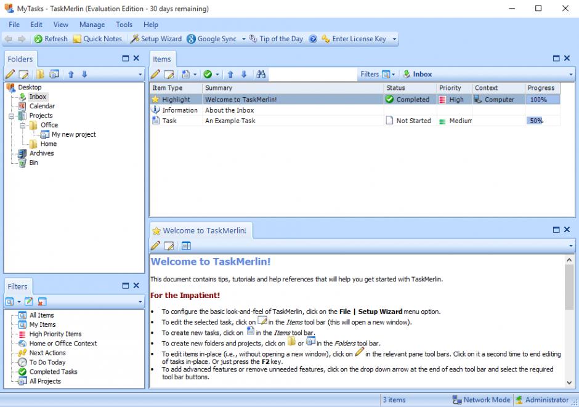Toggle in-place edit pencil in Items toolbar
Screen dimensions: 579x407
[x=155, y=74]
